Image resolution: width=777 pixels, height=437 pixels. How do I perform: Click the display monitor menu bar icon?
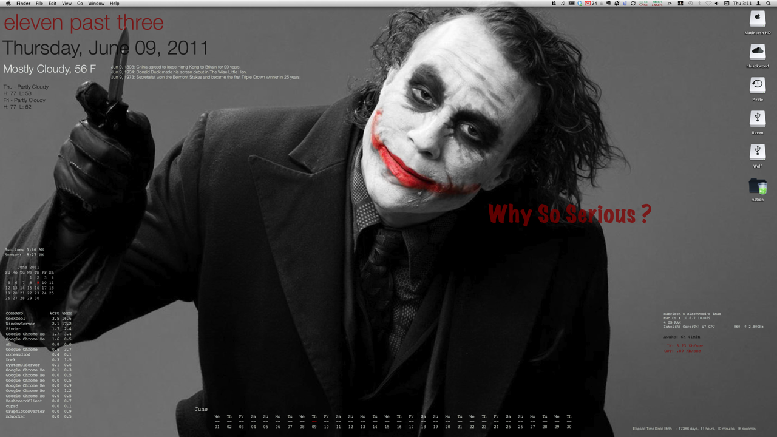click(572, 4)
